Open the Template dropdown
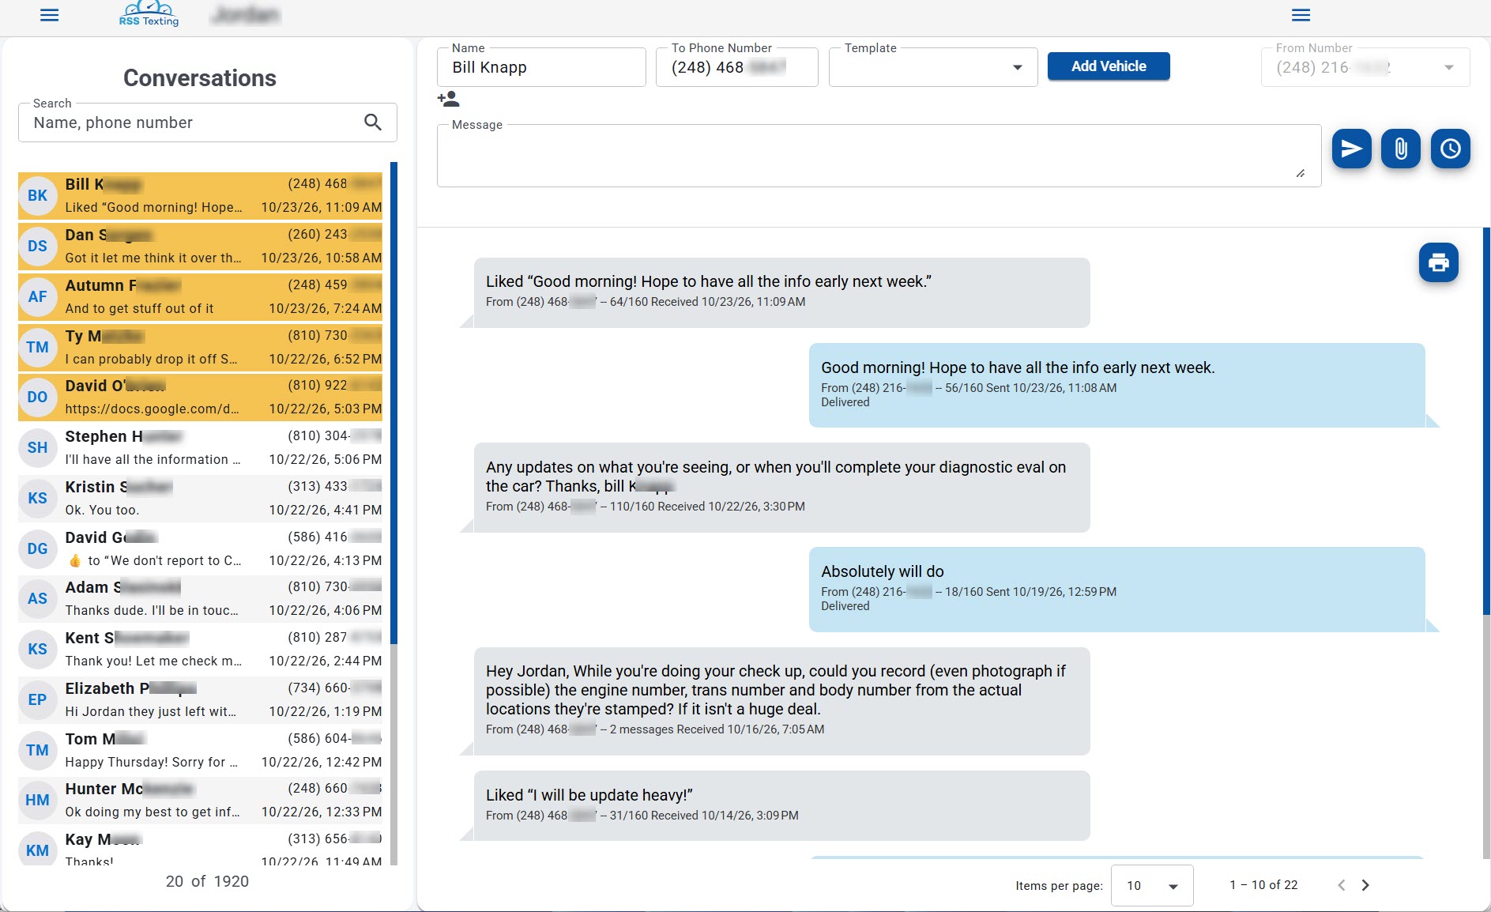 (932, 67)
